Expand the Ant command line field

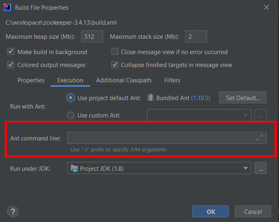pos(260,138)
